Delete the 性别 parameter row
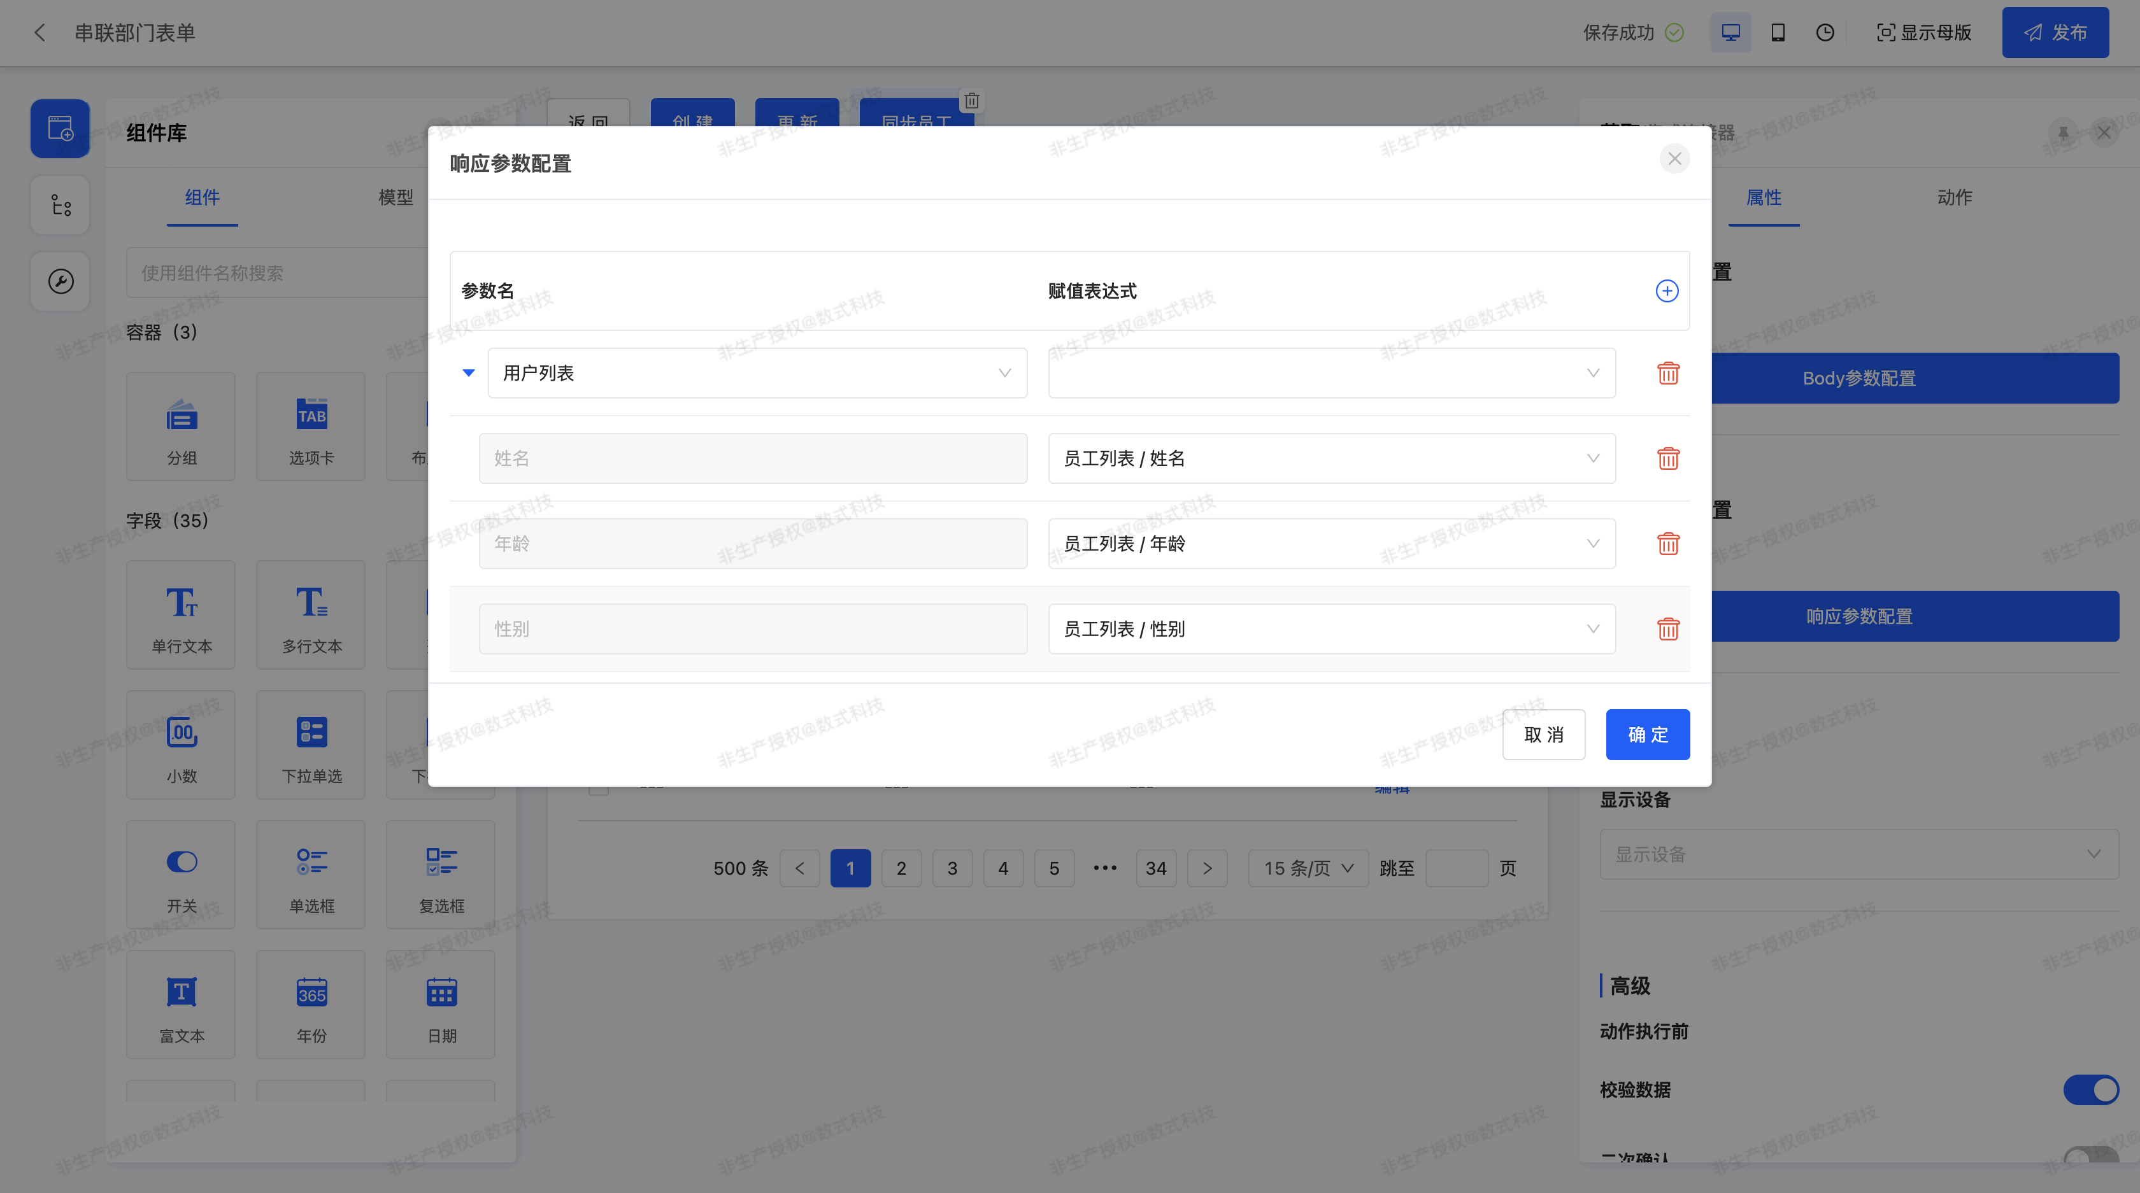Screen dimensions: 2140x1193 (1668, 630)
